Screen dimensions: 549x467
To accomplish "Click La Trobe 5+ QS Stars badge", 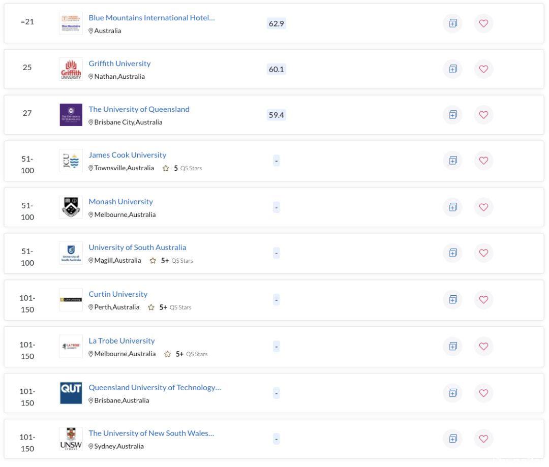I will point(186,354).
